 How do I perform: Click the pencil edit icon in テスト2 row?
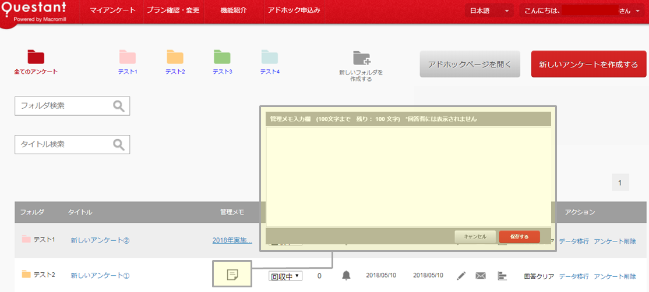point(461,275)
